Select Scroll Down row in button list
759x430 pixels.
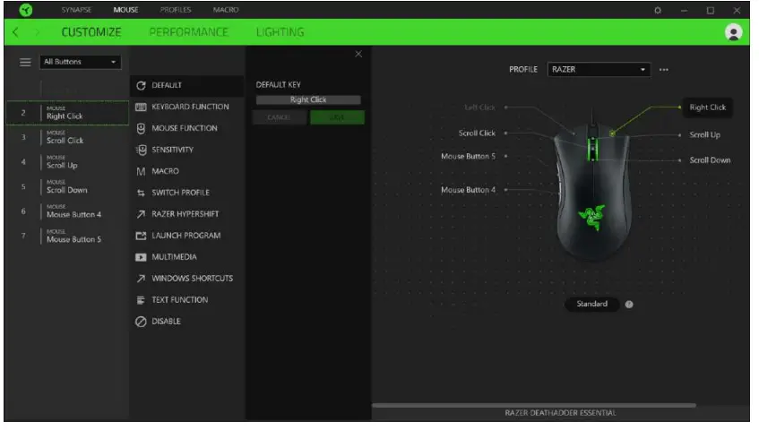point(67,186)
